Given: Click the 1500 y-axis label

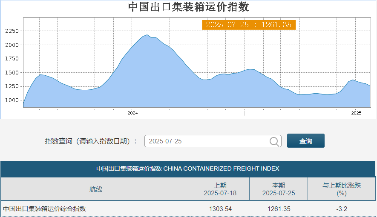Looking at the screenshot, I should point(12,73).
